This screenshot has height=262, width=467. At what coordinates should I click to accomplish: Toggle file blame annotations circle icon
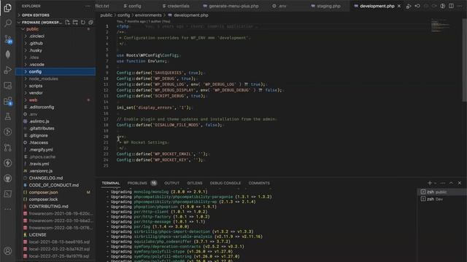(443, 6)
